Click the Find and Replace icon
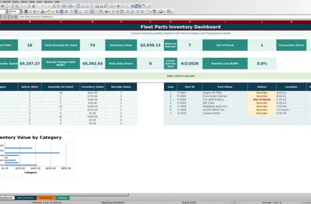Viewport: 311px width, 204px height. point(54,6)
